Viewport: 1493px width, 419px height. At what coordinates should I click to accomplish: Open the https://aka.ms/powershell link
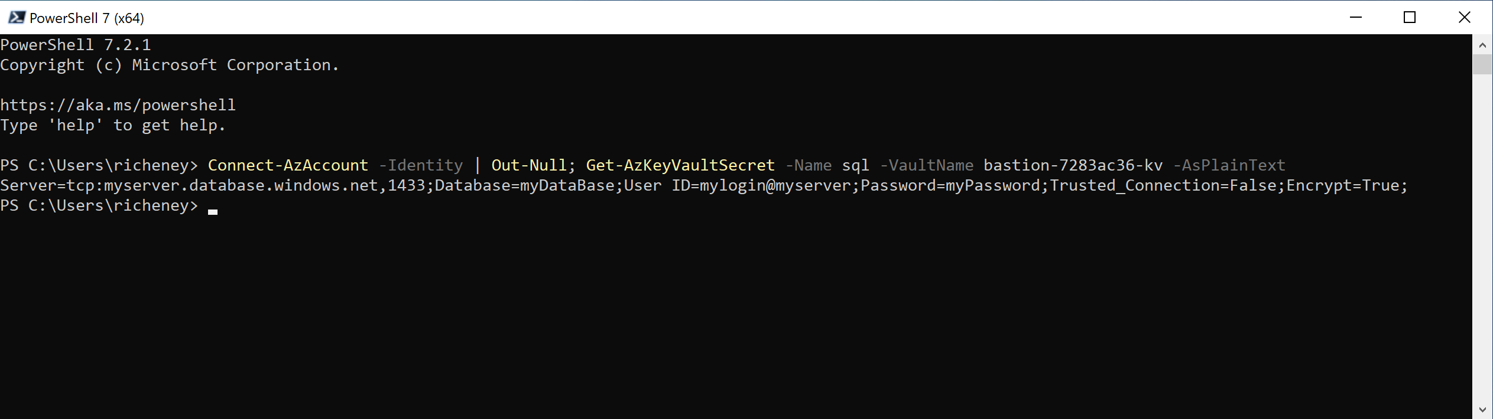tap(118, 104)
